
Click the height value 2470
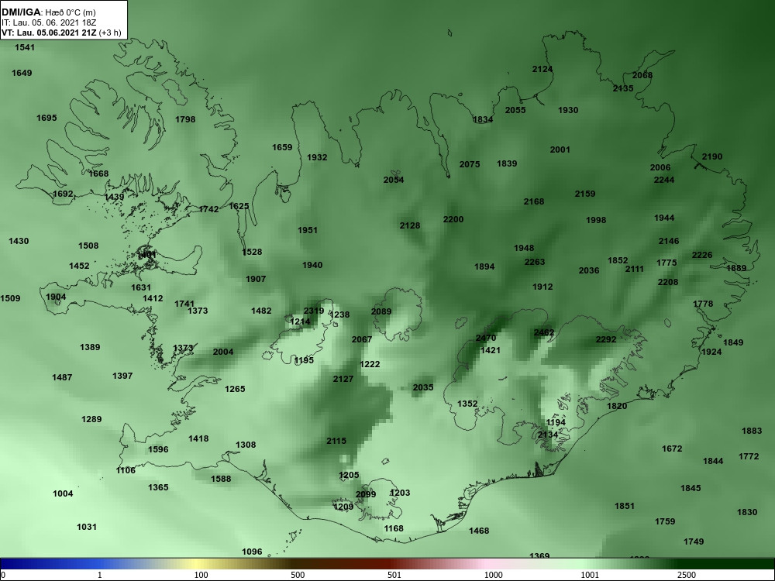[485, 338]
